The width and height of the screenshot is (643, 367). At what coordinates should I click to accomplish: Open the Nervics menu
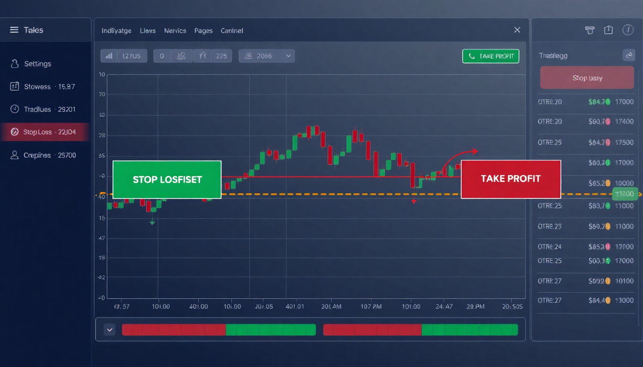(175, 31)
